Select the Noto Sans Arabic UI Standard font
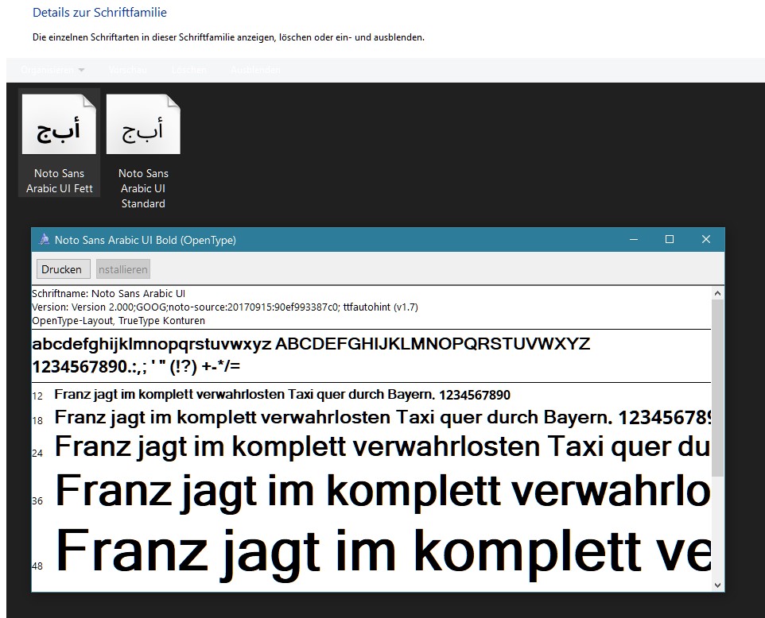The image size is (765, 618). [143, 126]
